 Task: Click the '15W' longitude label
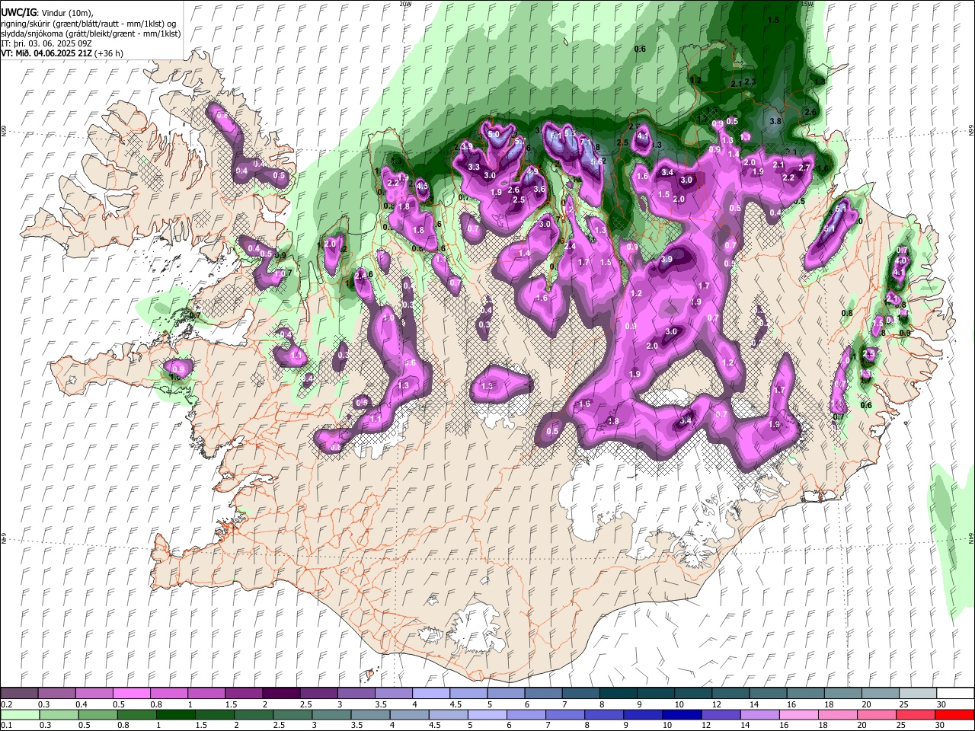point(807,4)
